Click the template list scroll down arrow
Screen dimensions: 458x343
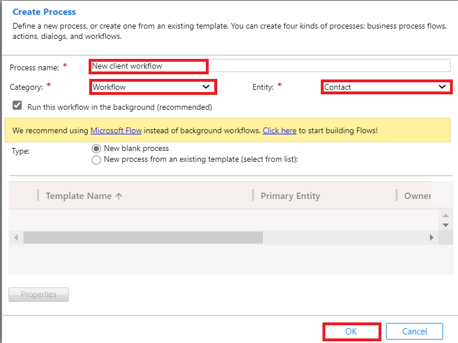coord(445,225)
